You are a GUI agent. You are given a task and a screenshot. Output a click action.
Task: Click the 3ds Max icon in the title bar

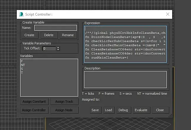point(21,14)
